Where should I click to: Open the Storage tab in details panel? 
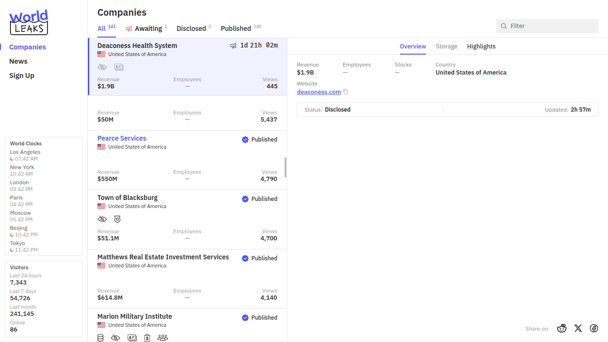tap(446, 47)
